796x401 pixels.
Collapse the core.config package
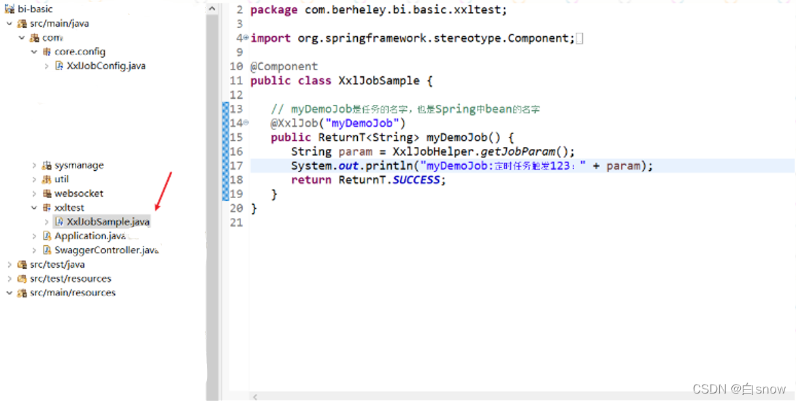tap(34, 52)
